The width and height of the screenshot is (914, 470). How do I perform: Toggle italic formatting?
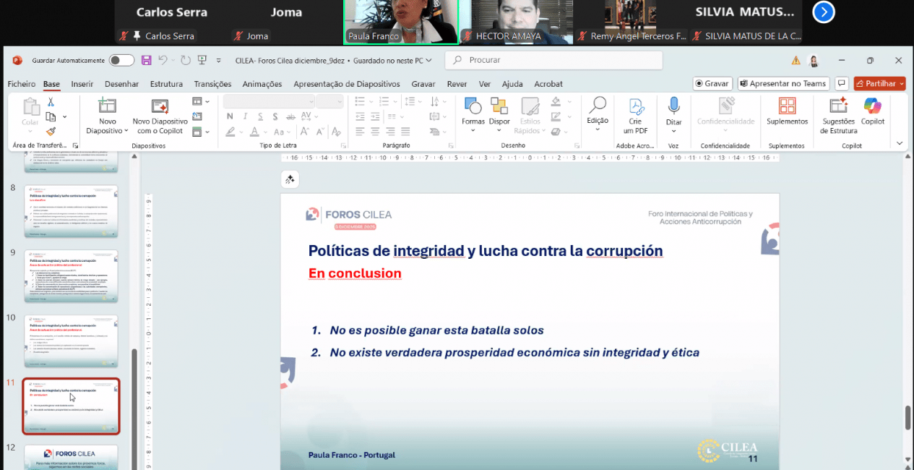(x=244, y=116)
